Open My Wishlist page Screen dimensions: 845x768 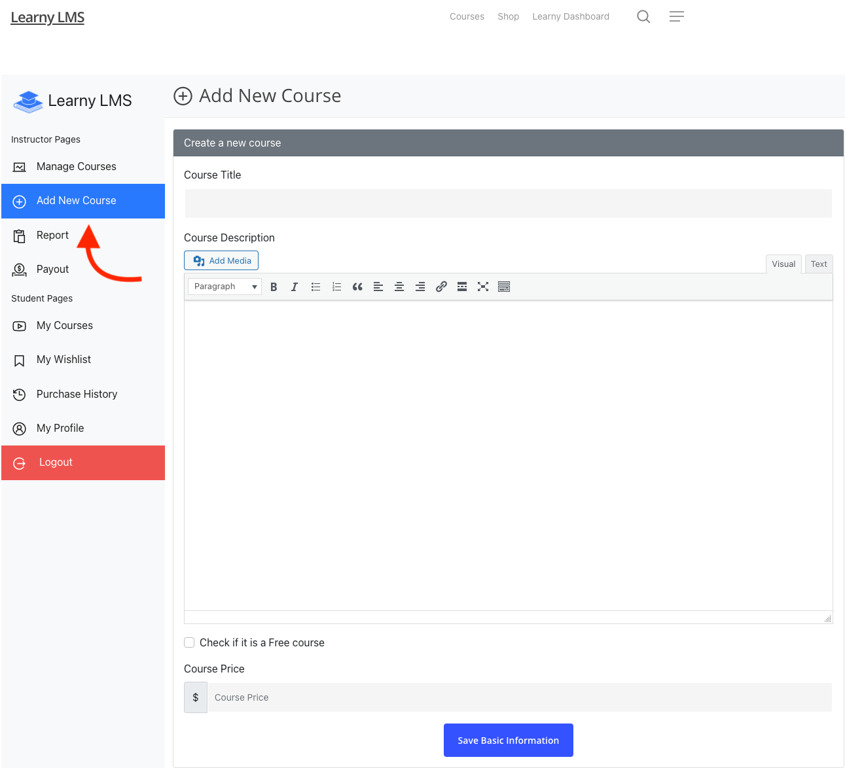point(83,360)
